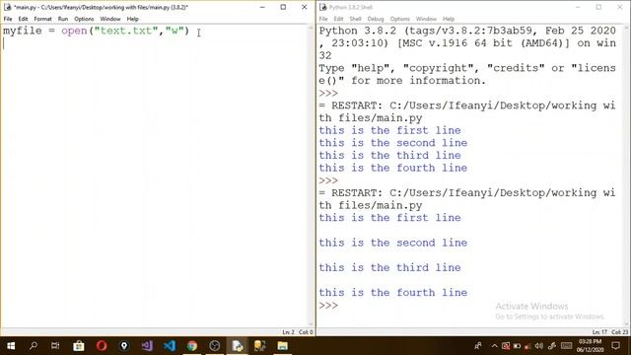
Task: Open the Debug menu in Python Shell
Action: [376, 19]
